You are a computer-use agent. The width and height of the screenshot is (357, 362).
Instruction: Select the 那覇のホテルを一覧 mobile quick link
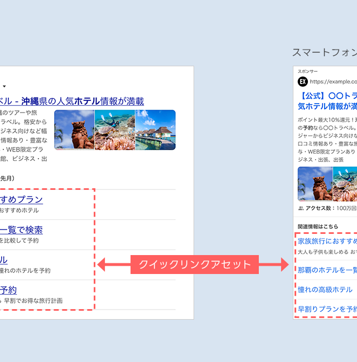tap(327, 270)
